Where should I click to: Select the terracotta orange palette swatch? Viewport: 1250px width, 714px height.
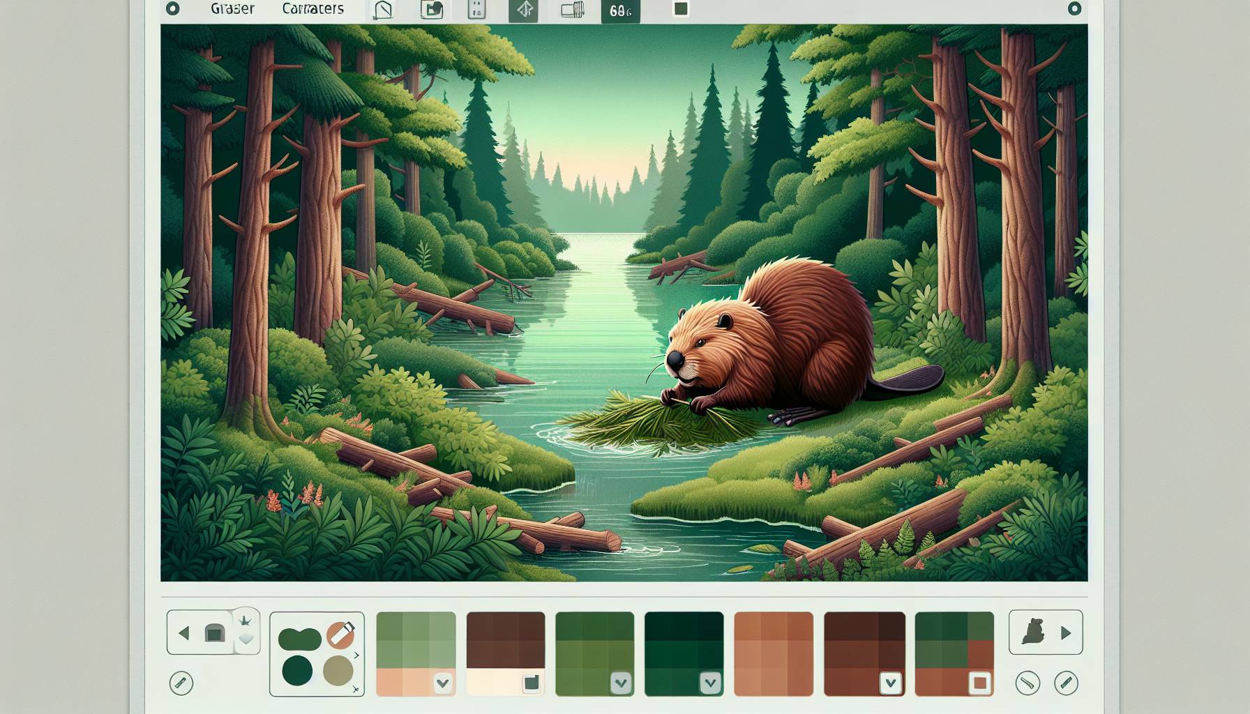coord(774,654)
